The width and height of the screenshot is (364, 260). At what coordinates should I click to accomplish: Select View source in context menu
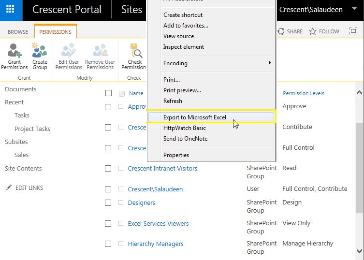(x=178, y=36)
